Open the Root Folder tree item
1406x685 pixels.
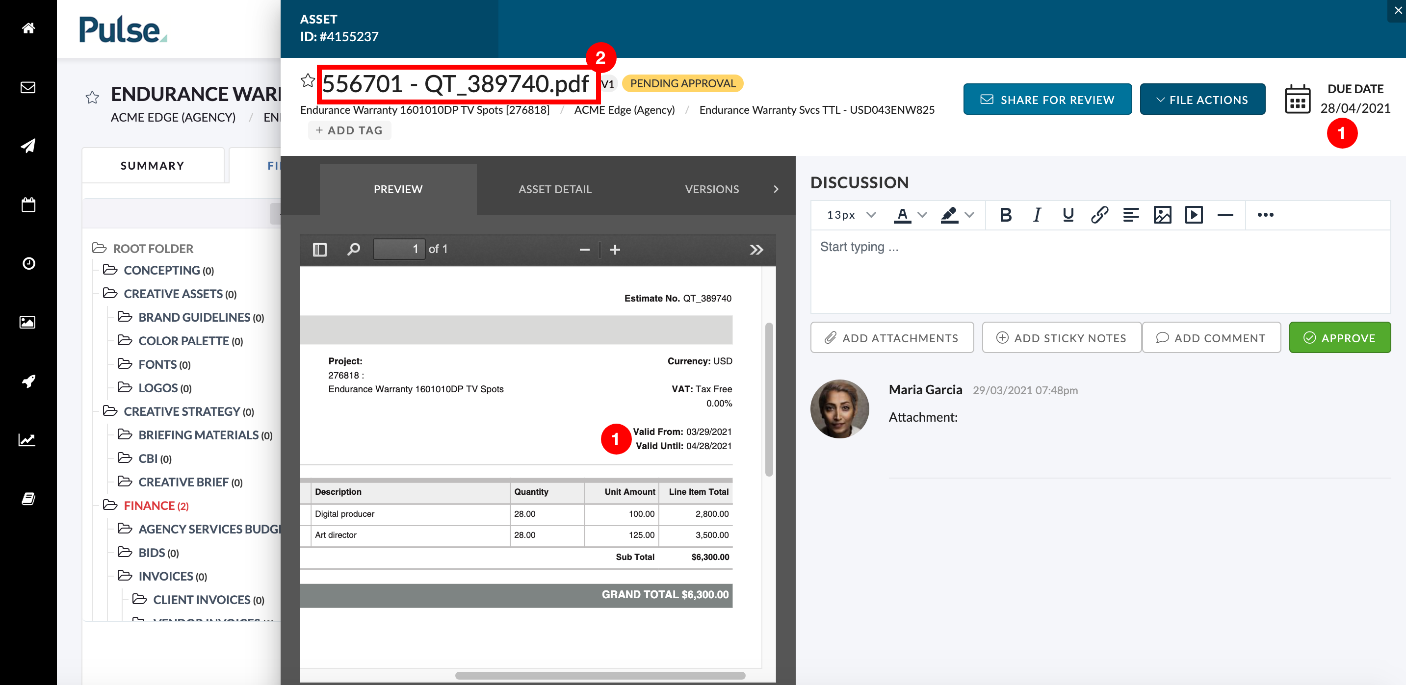143,249
